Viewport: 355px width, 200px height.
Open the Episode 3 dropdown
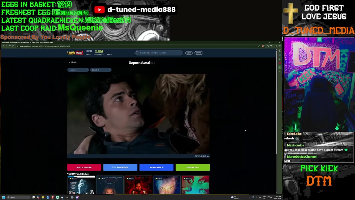point(100,70)
